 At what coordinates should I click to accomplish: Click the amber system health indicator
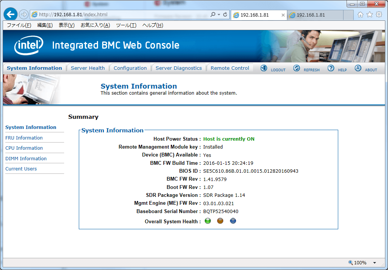(220, 221)
